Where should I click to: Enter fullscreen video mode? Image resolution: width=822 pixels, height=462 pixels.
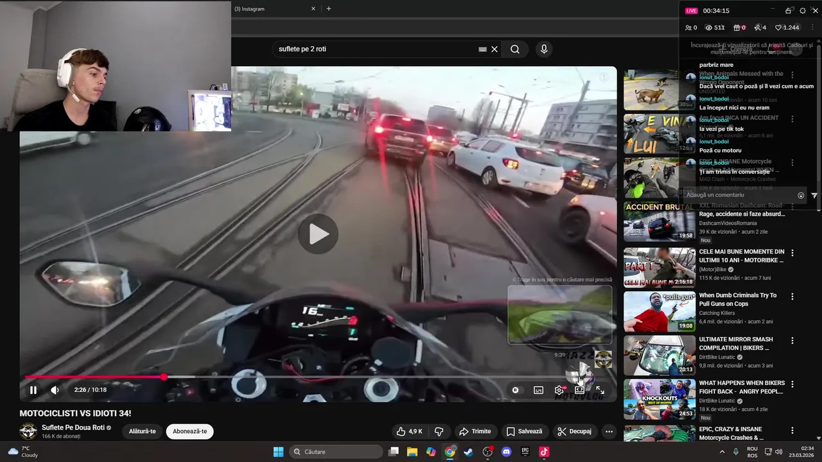[600, 390]
